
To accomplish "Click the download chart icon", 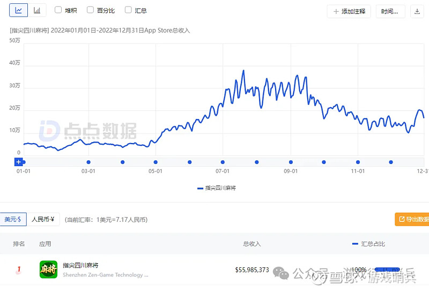I will (x=417, y=11).
